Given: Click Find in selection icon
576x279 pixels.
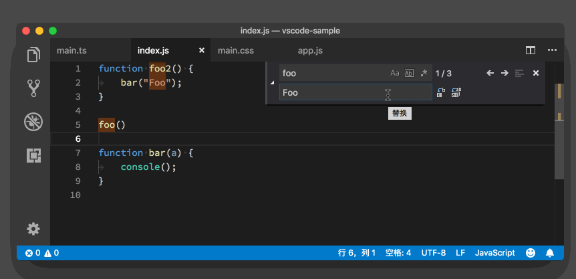Looking at the screenshot, I should click(519, 73).
